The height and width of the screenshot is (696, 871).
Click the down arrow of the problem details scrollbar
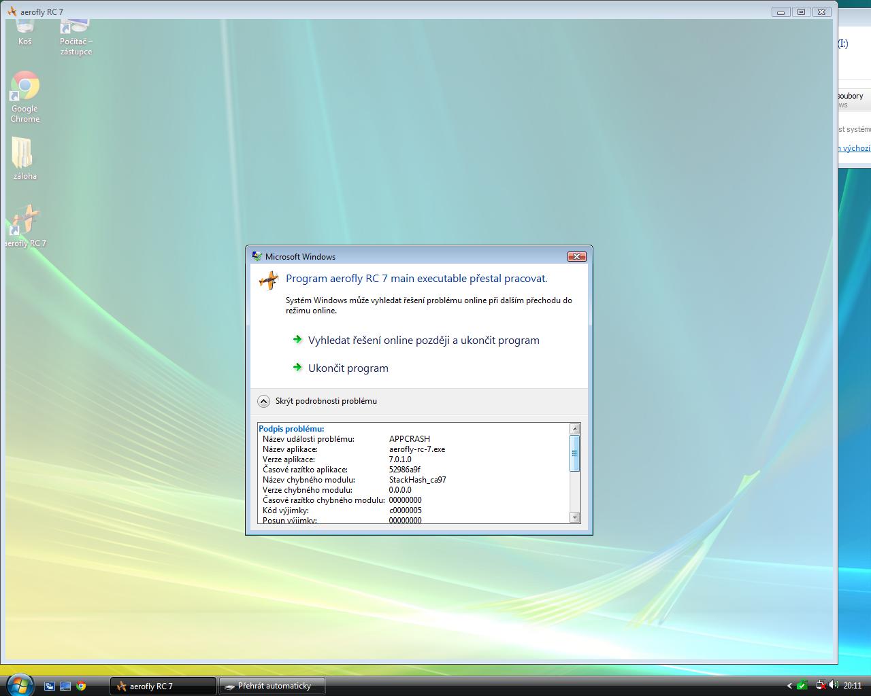pos(575,517)
